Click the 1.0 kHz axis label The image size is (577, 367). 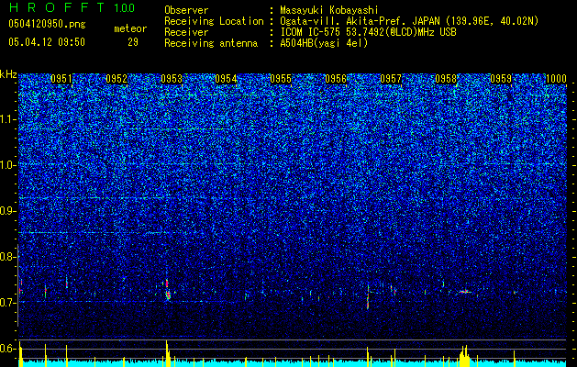click(x=7, y=165)
